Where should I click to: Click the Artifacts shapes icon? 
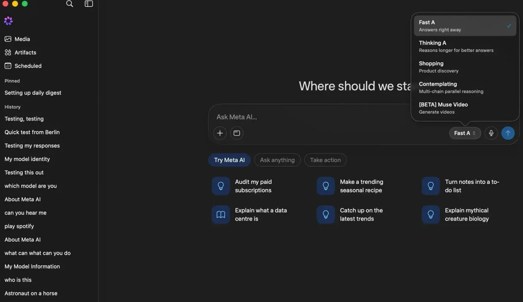tap(8, 52)
